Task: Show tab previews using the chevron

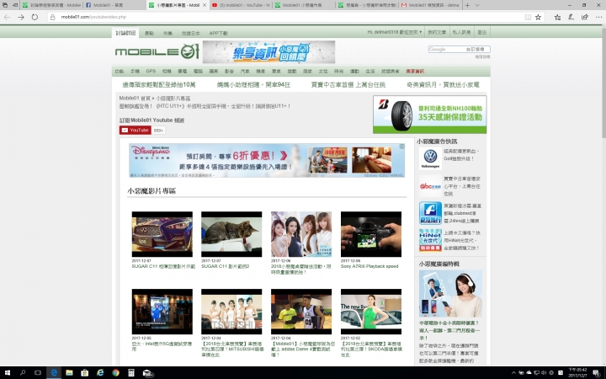Action: coord(477,5)
